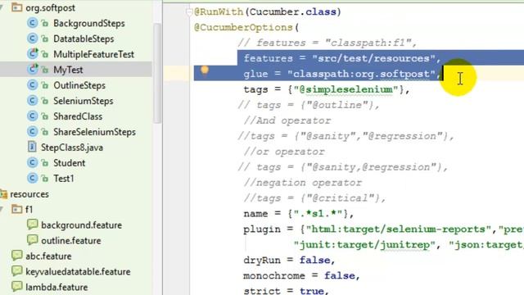
Task: Click the "html:target/selenium-reports" plugin string
Action: [x=399, y=229]
